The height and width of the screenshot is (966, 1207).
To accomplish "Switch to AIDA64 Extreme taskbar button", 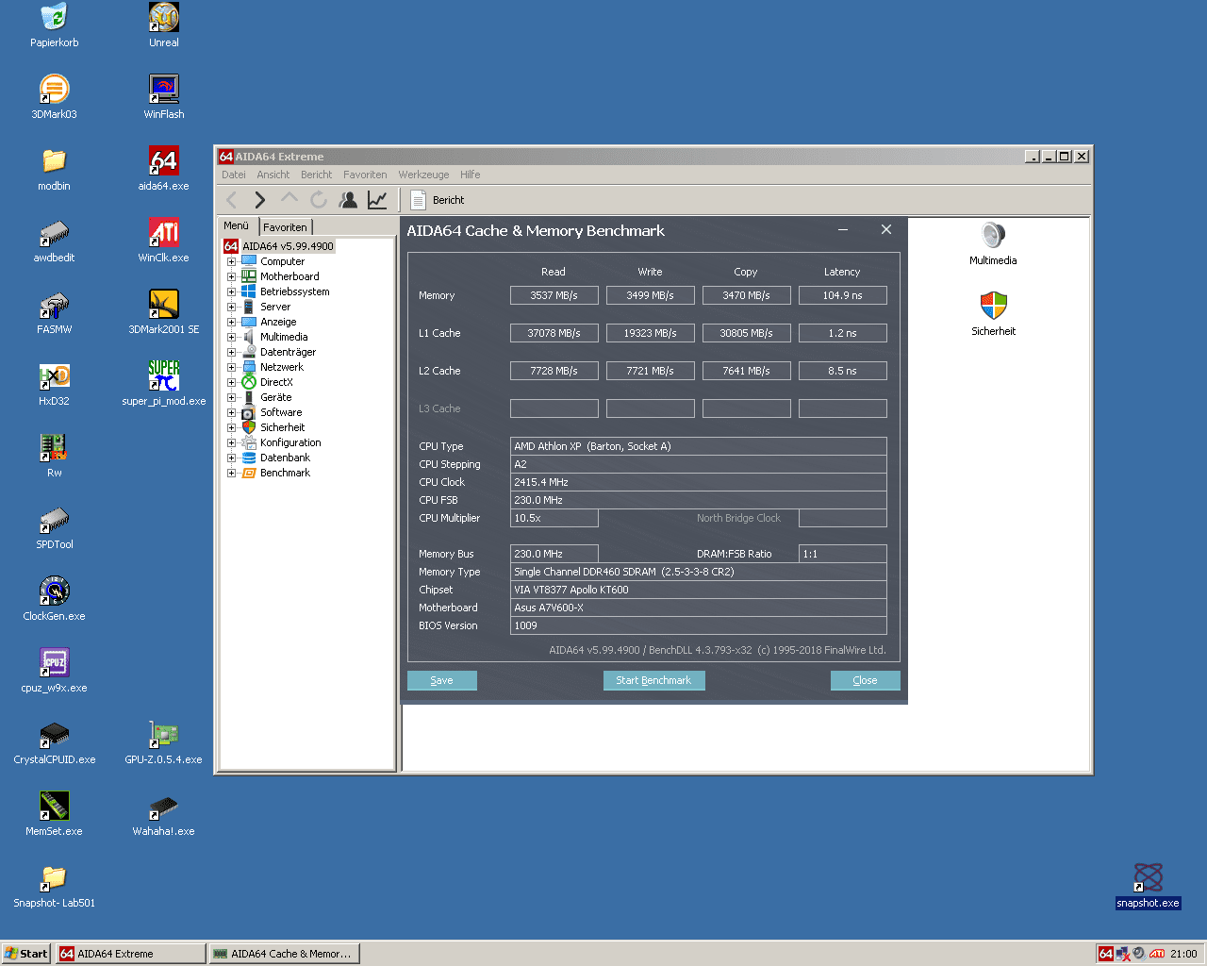I will click(x=130, y=954).
